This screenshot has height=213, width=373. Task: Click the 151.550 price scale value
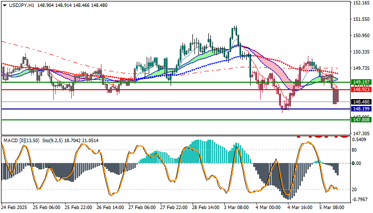point(362,19)
